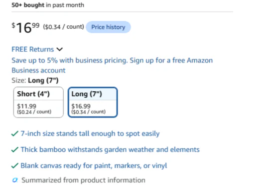This screenshot has width=276, height=185.
Task: Select the Long (7") size option
Action: pos(93,102)
